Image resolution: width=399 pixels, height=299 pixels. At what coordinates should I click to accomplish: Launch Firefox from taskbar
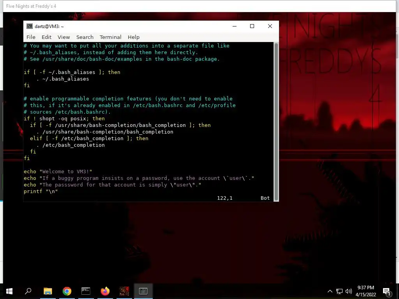pyautogui.click(x=105, y=291)
